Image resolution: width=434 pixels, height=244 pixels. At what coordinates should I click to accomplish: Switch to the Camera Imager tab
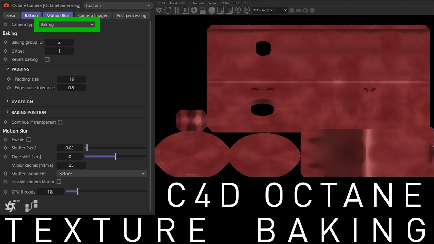[x=93, y=15]
